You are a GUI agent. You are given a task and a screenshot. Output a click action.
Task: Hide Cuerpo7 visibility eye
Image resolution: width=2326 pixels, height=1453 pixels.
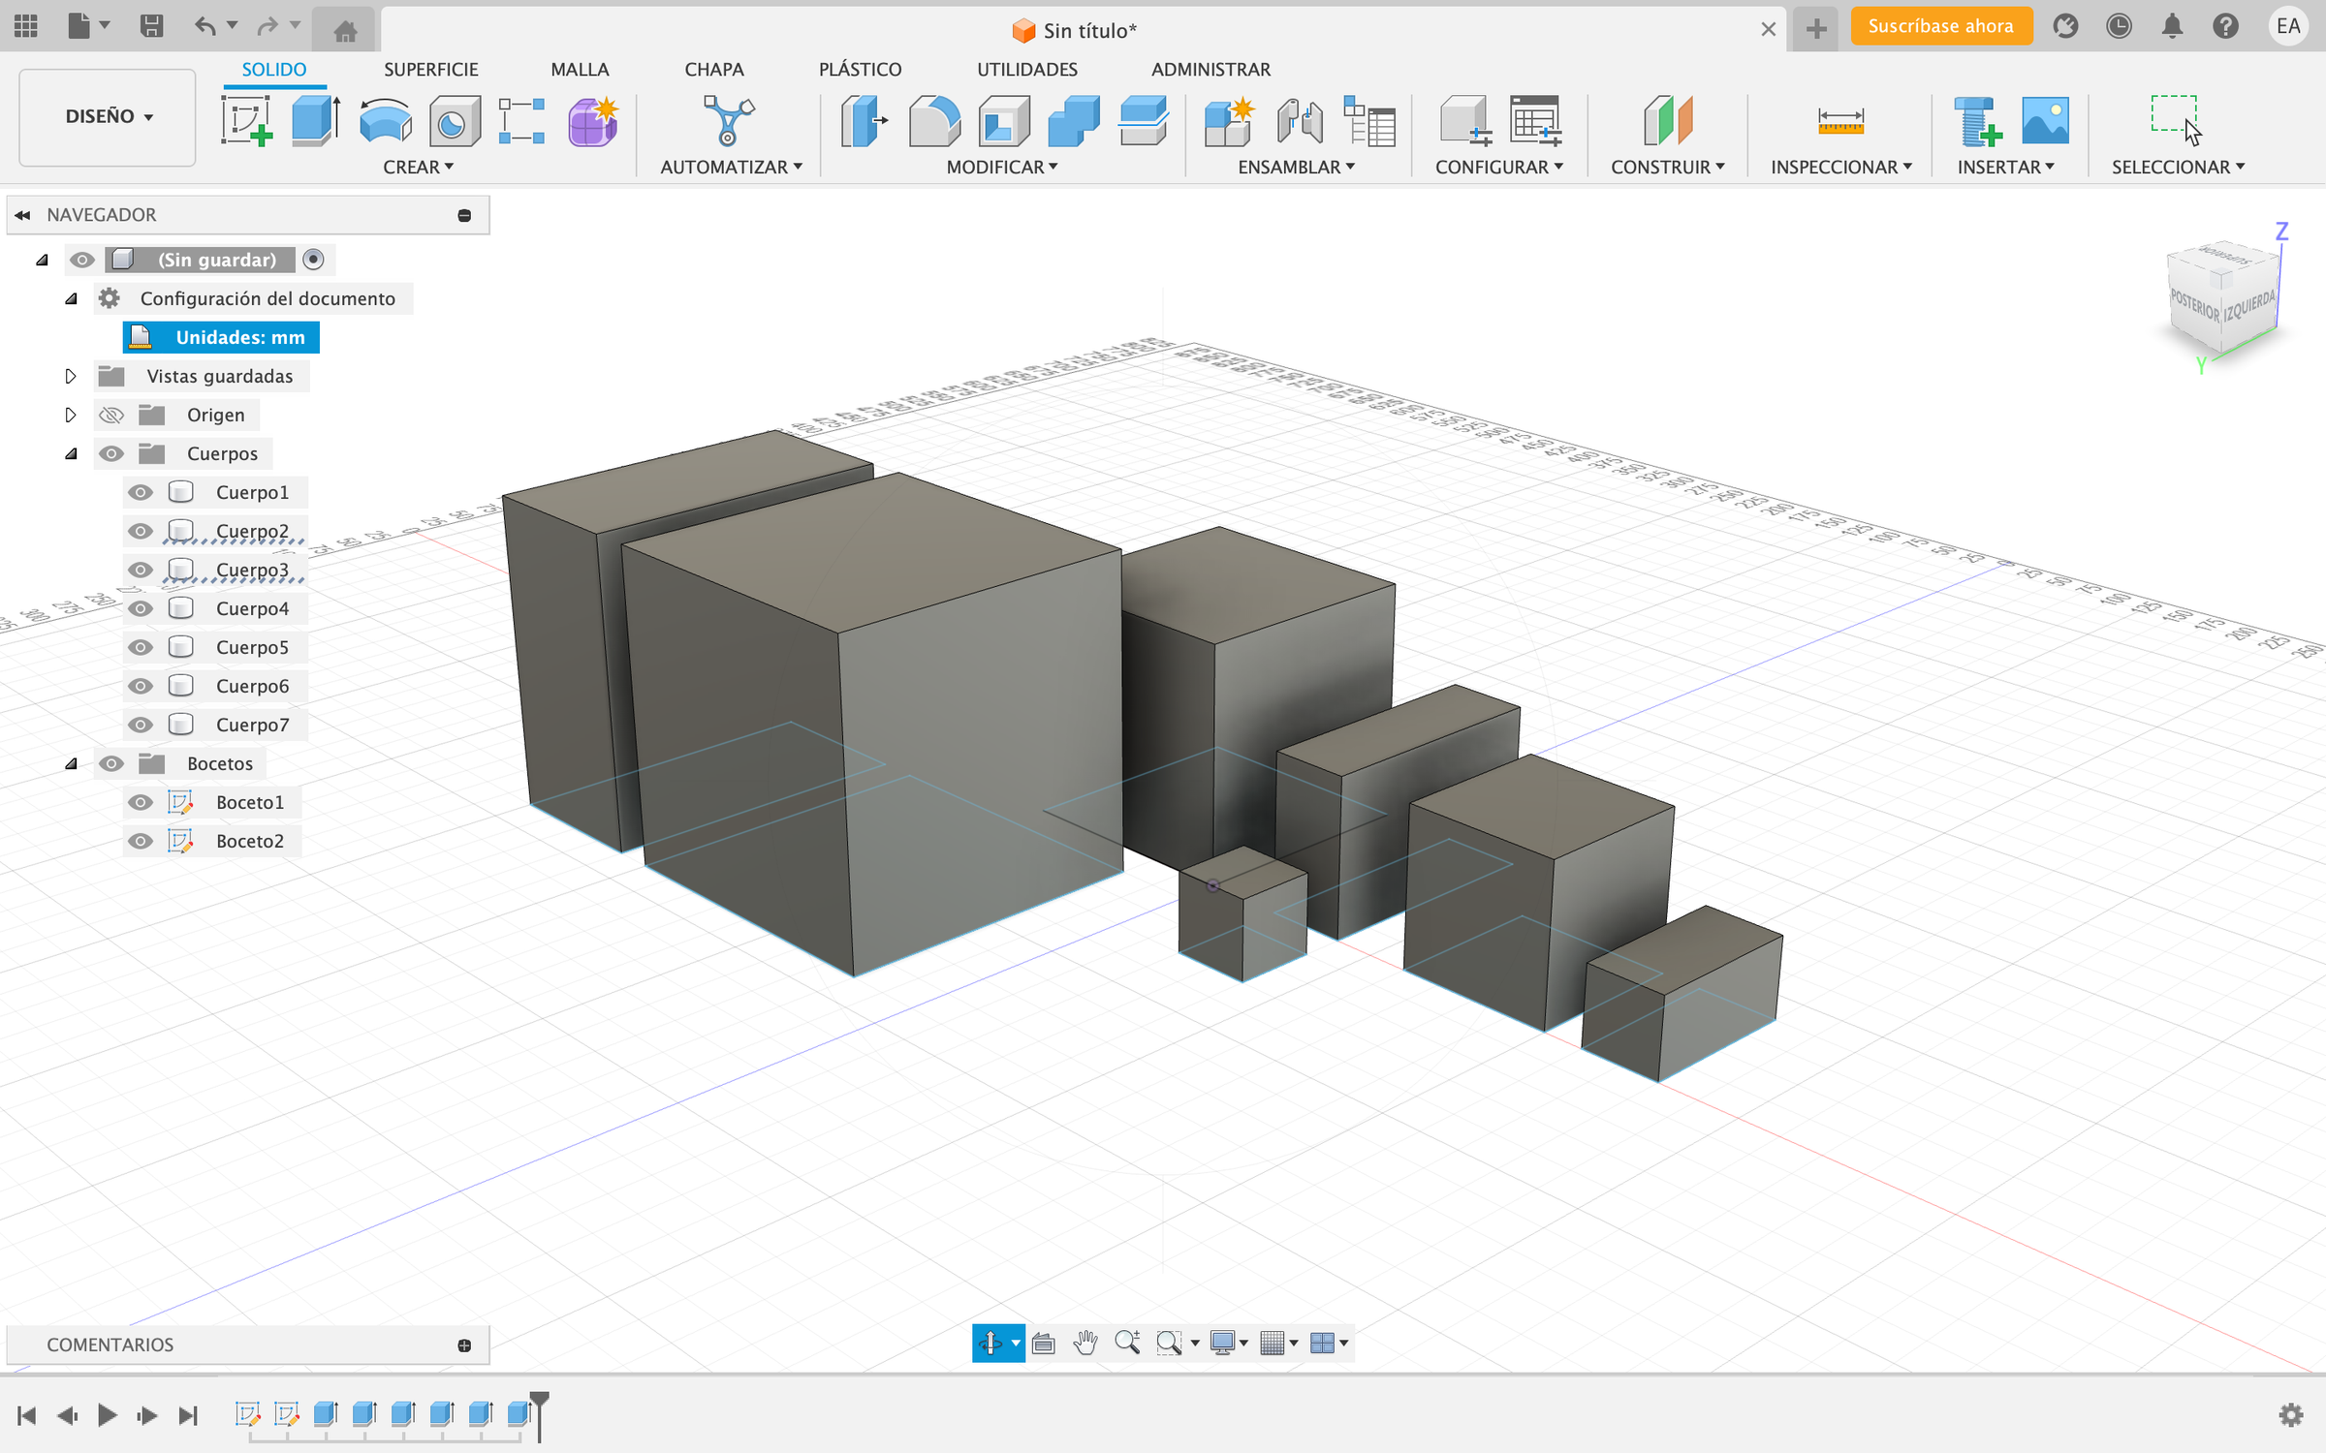click(141, 725)
